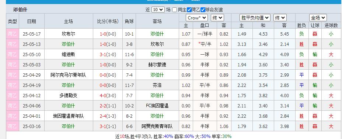
Task: Click the handicap 一球 on 25-05-10
Action: (205, 54)
